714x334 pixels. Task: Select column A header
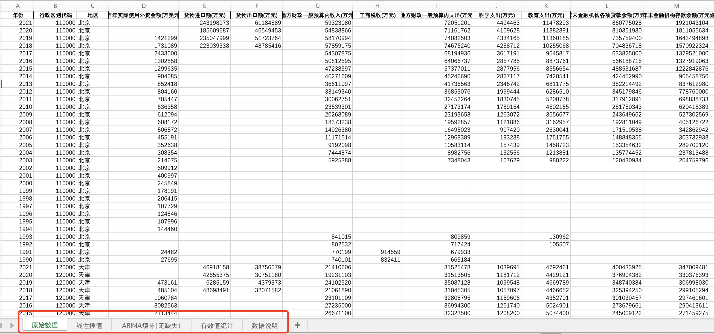click(x=18, y=6)
